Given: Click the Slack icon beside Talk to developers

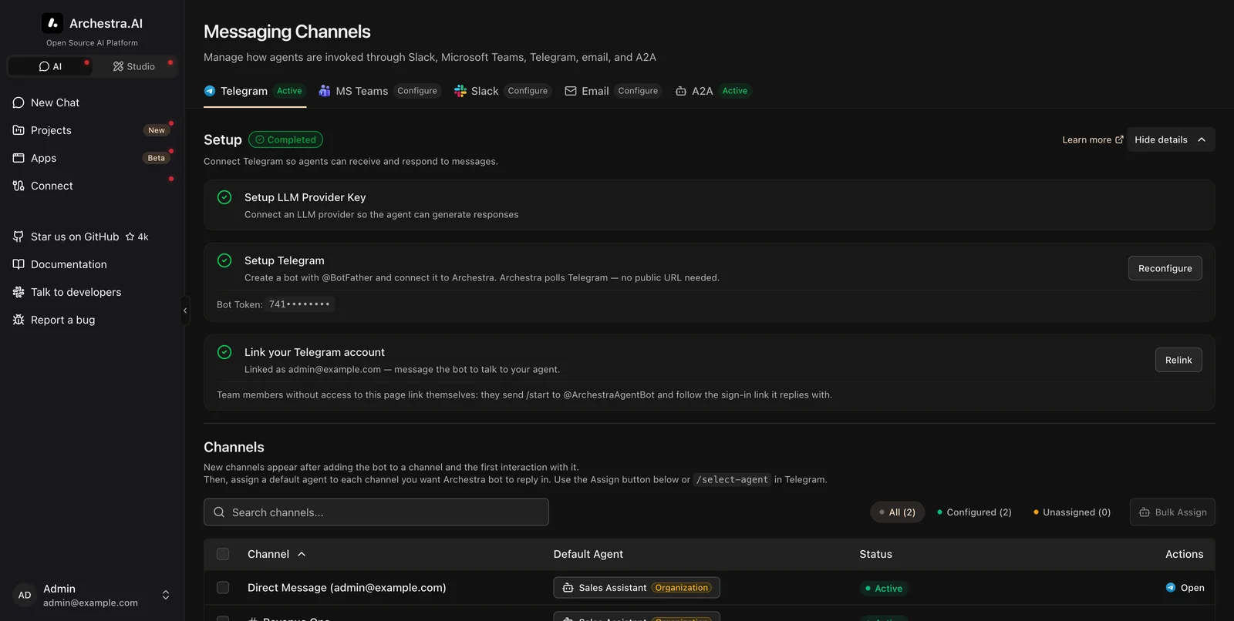Looking at the screenshot, I should click(x=19, y=292).
